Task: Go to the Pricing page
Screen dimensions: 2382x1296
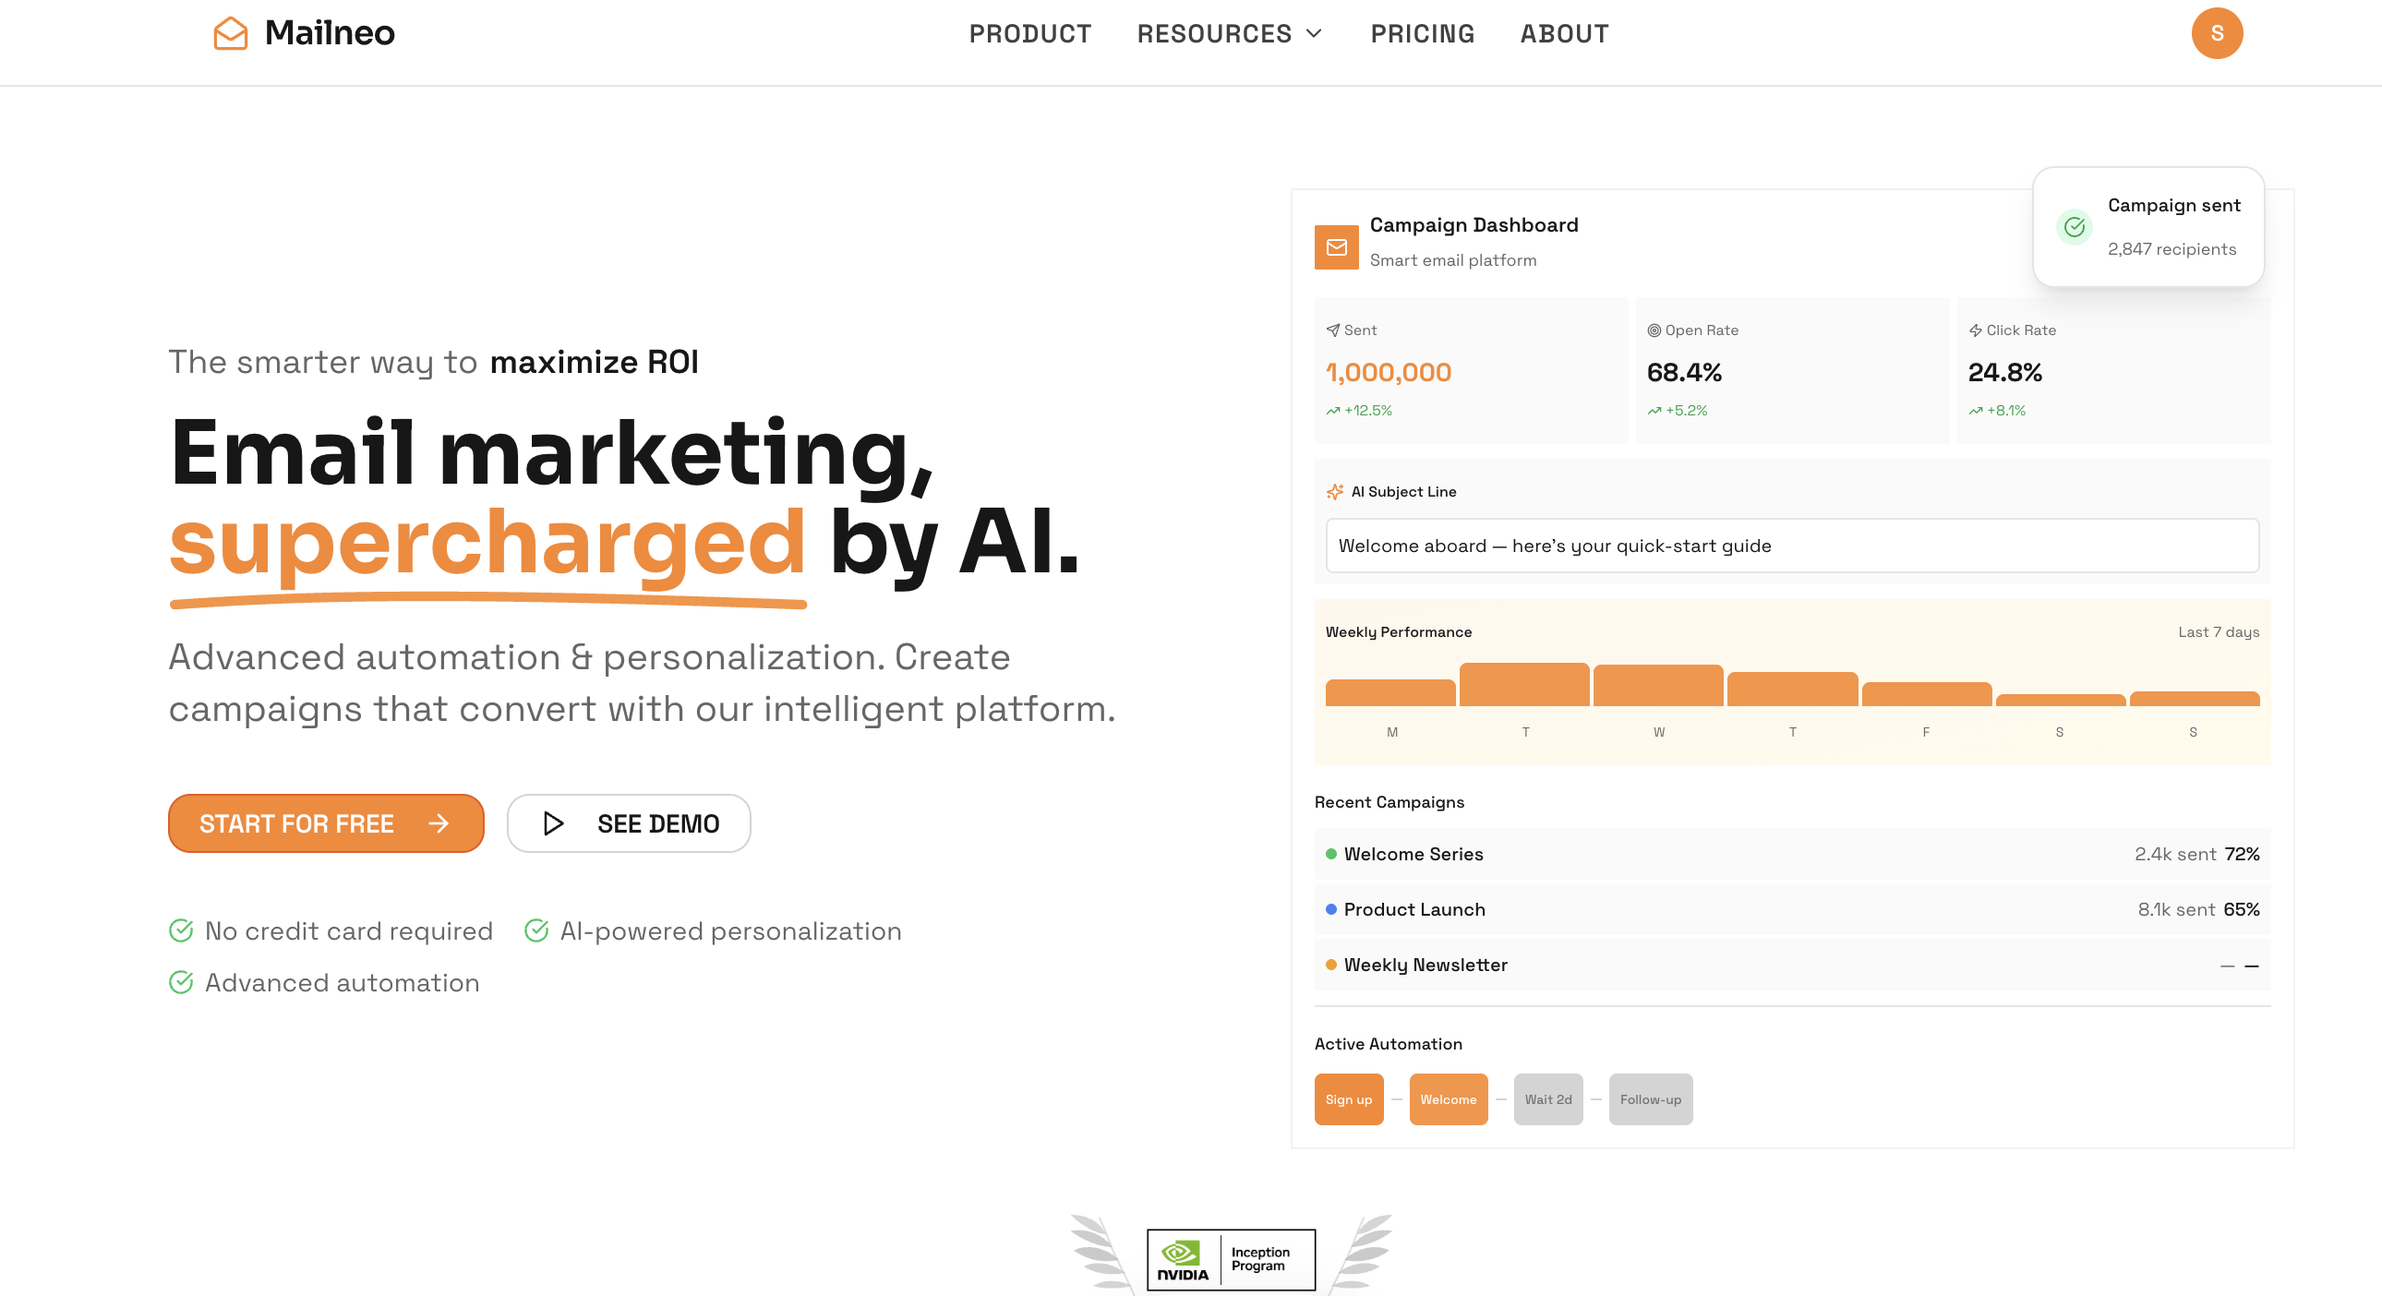Action: (1422, 33)
